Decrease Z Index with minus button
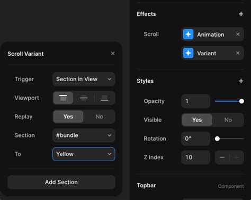Image resolution: width=251 pixels, height=200 pixels. click(x=222, y=157)
